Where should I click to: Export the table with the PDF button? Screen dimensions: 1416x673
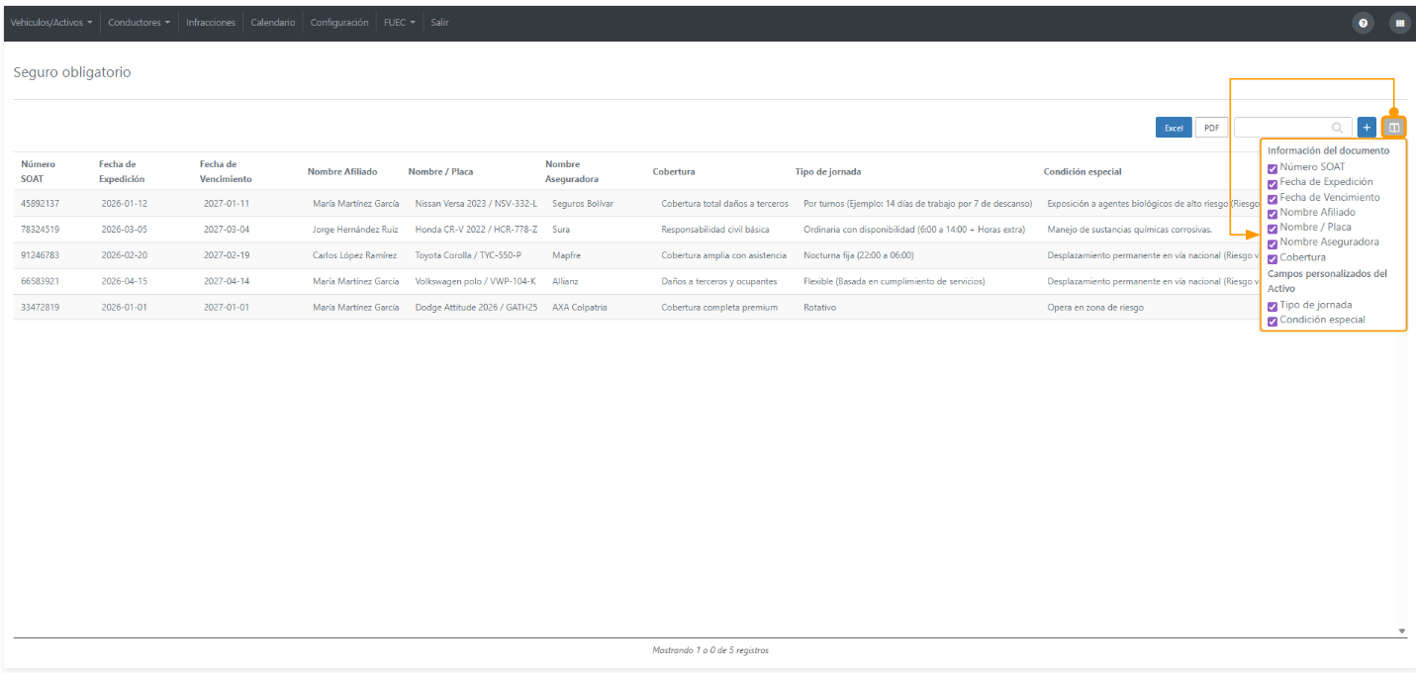pos(1211,128)
